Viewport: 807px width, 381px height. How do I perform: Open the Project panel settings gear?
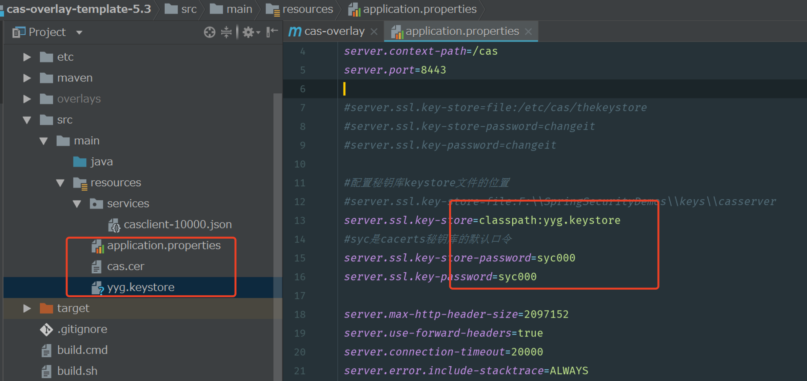pos(248,32)
